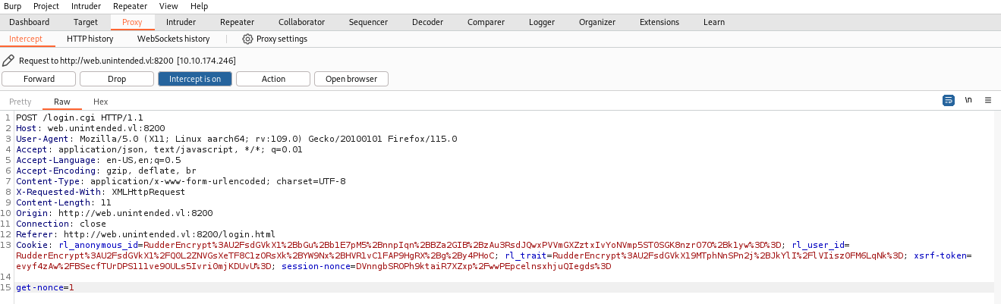1001x304 pixels.
Task: Open the Decoder tool tab
Action: tap(427, 22)
